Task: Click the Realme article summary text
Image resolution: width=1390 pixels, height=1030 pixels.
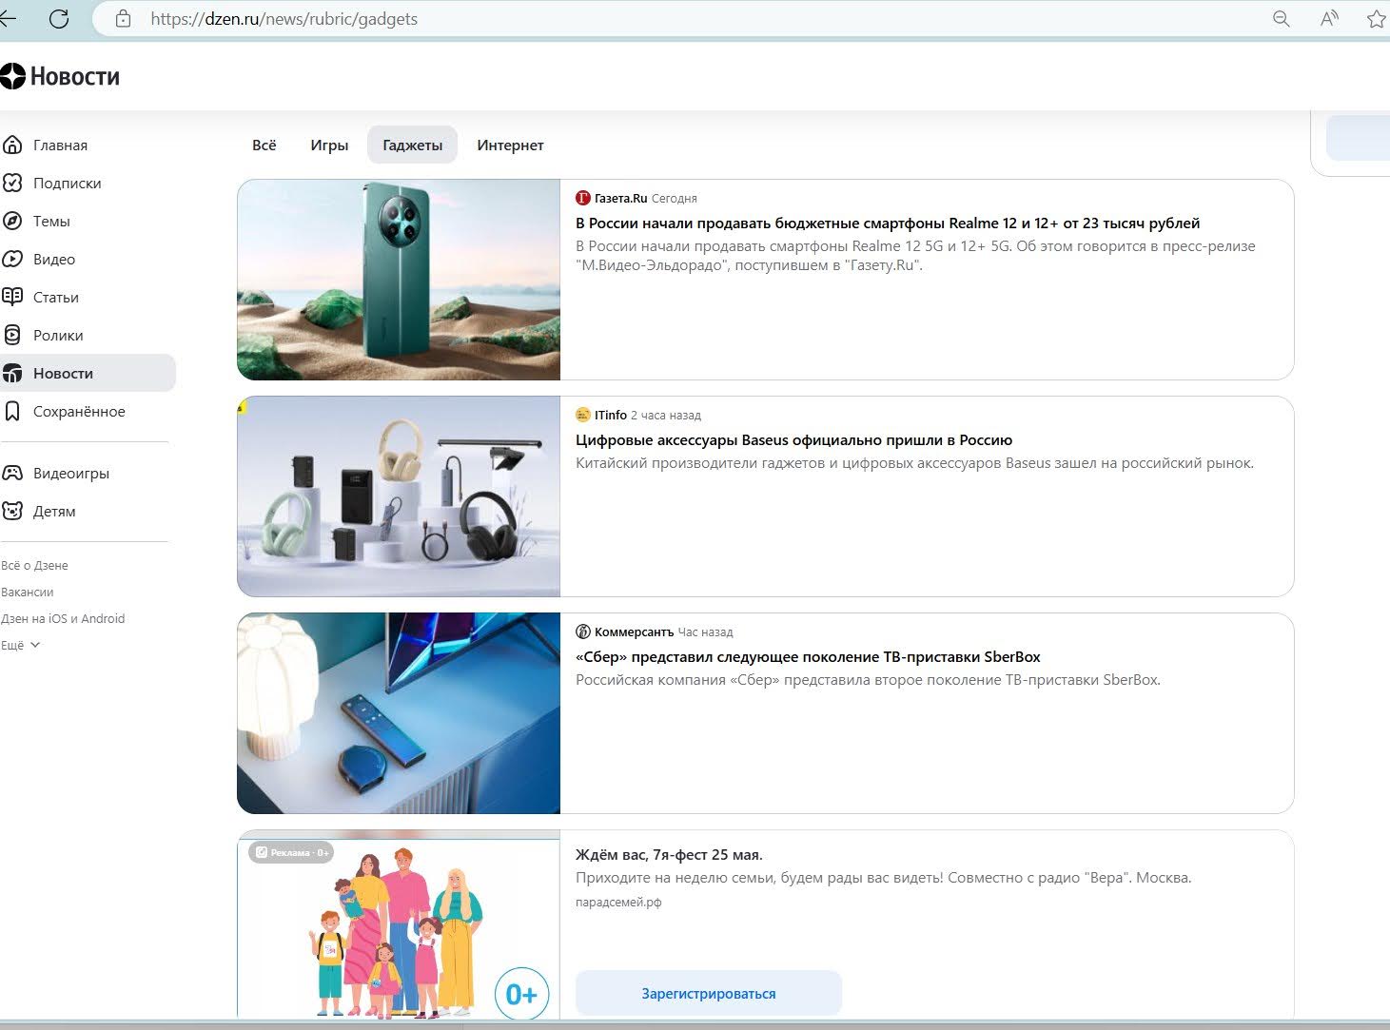Action: coord(915,255)
